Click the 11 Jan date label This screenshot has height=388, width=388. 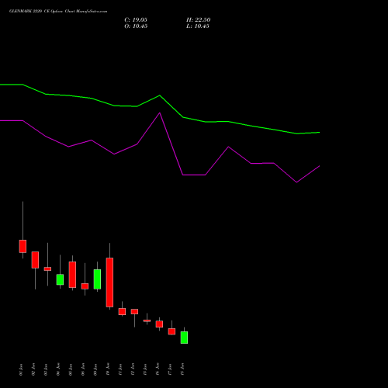click(x=120, y=369)
